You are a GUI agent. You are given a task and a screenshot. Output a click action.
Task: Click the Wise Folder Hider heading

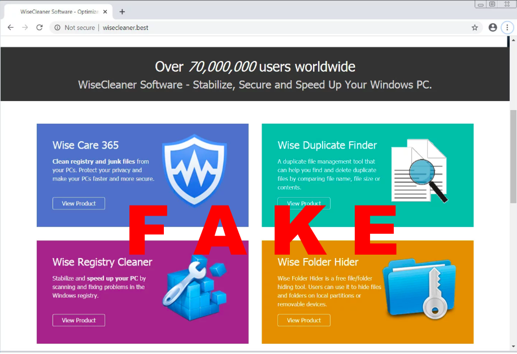[x=318, y=262]
